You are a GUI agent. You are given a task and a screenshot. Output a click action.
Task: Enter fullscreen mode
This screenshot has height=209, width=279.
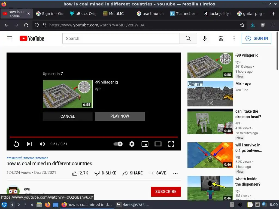171,144
